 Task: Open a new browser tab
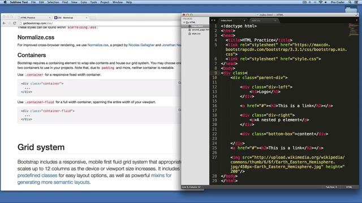[93, 17]
